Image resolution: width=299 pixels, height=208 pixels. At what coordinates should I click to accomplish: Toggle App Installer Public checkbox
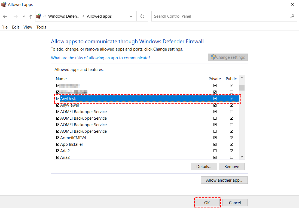point(231,144)
